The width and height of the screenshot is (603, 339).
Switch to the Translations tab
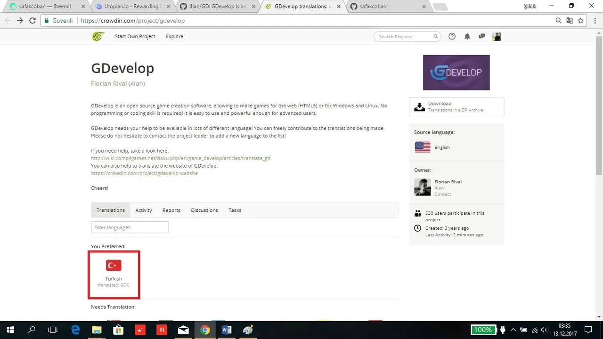click(111, 210)
